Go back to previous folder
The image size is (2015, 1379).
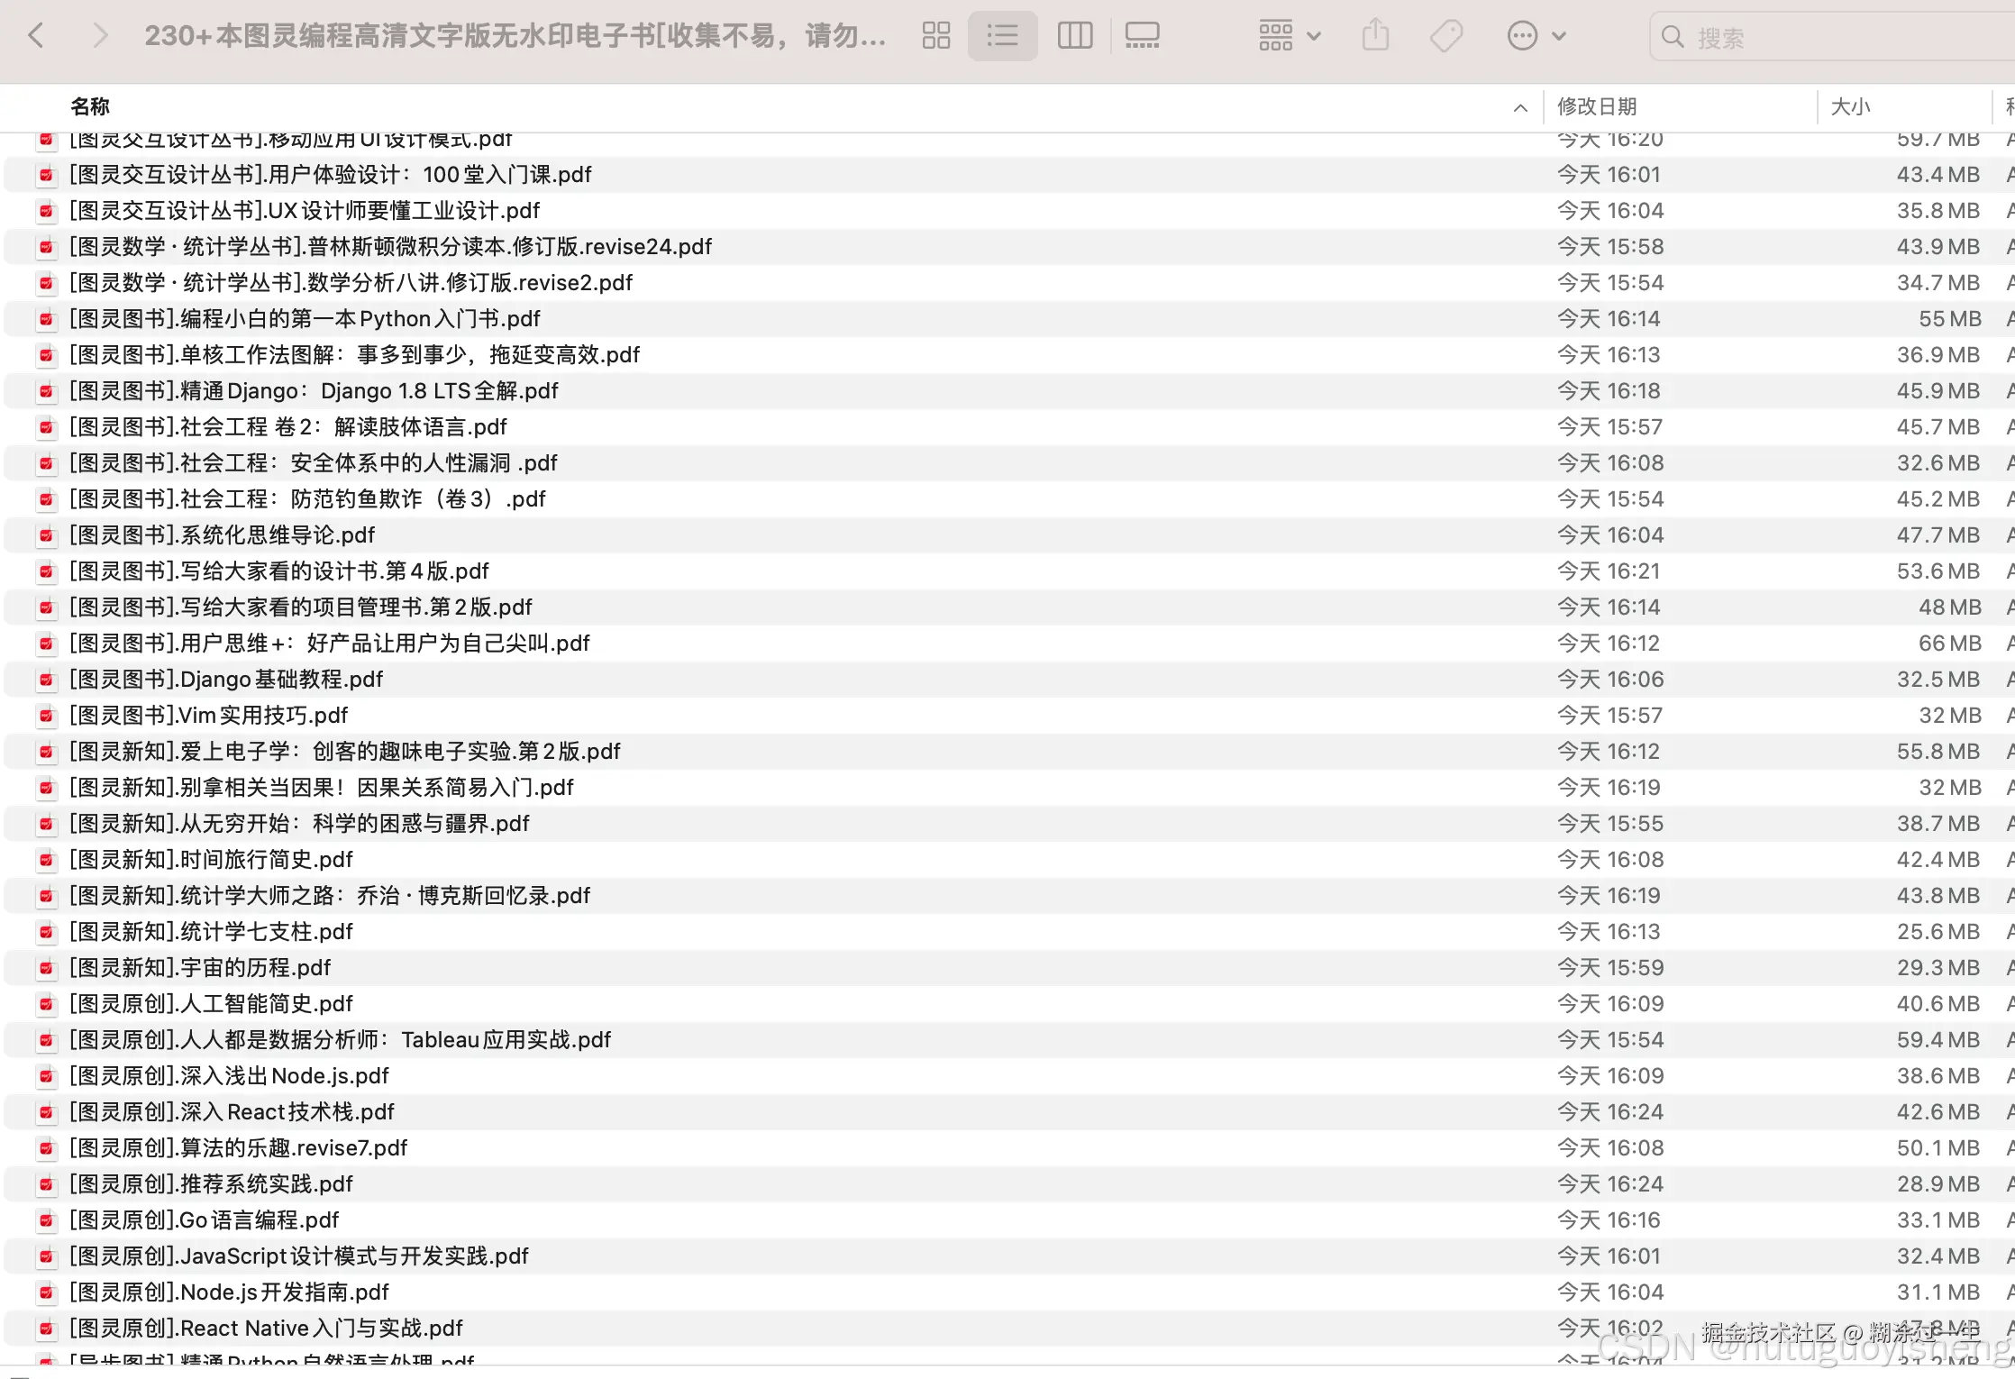pos(36,36)
